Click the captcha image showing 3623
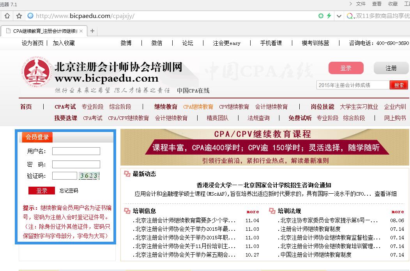Viewport: 410px width, 271px height. click(x=90, y=176)
